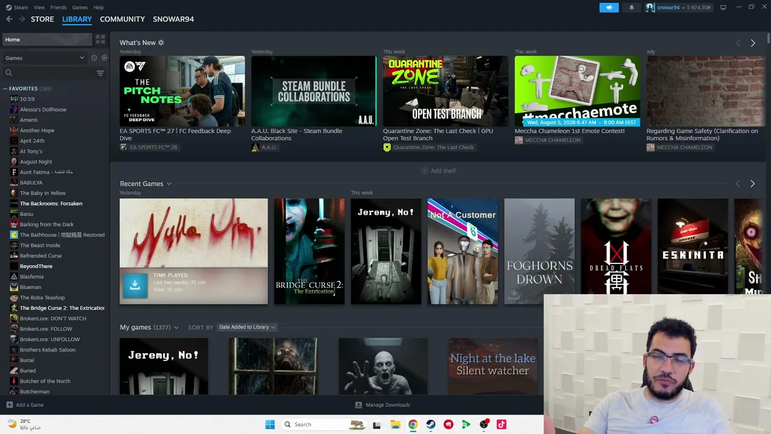Show previous What's New items
The image size is (771, 434).
click(738, 43)
